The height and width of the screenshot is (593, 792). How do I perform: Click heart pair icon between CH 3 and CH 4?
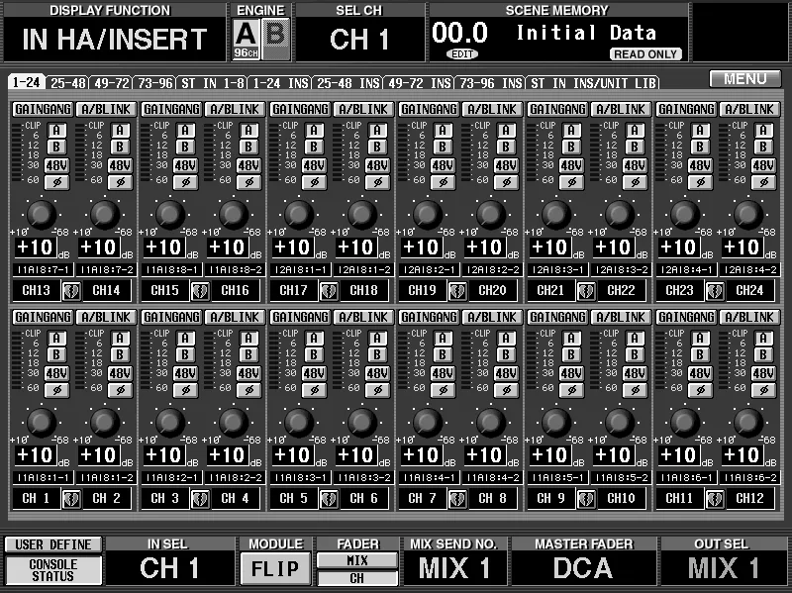[200, 499]
